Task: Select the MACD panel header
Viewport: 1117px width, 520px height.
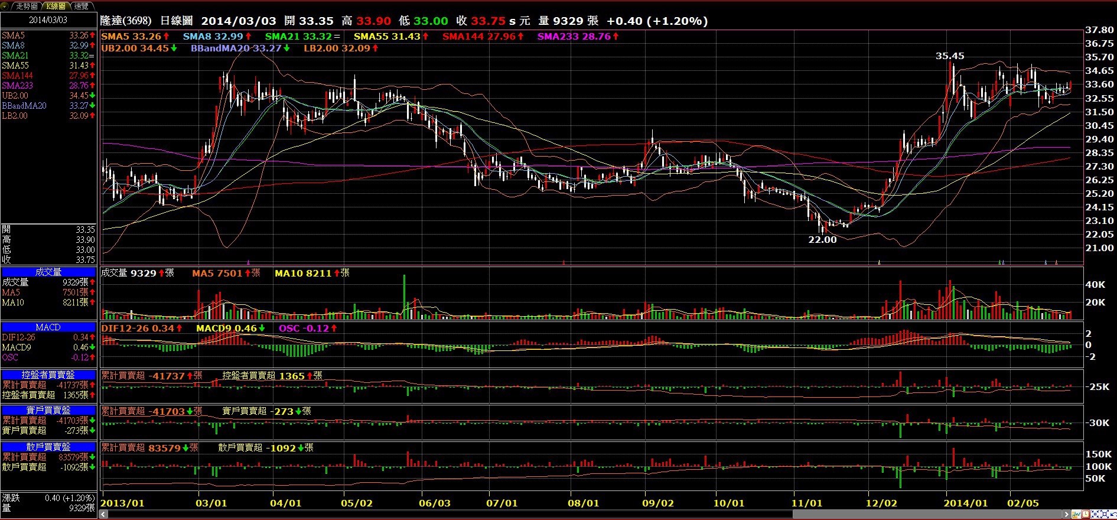Action: coord(48,327)
